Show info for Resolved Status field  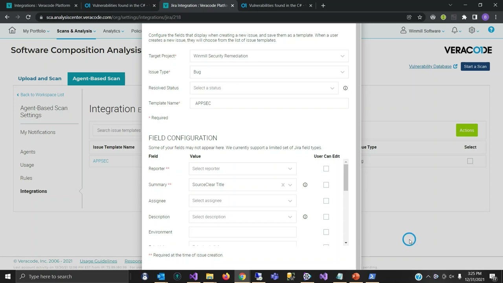[345, 88]
